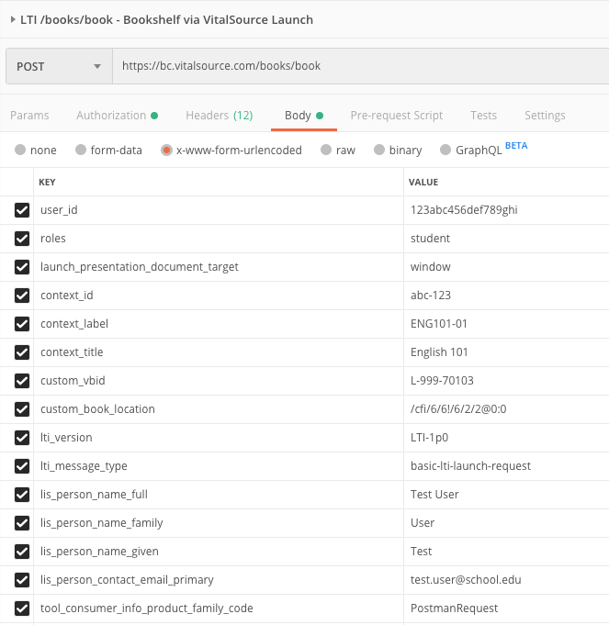
Task: Edit the basic-lti-launch-request value
Action: pos(506,466)
